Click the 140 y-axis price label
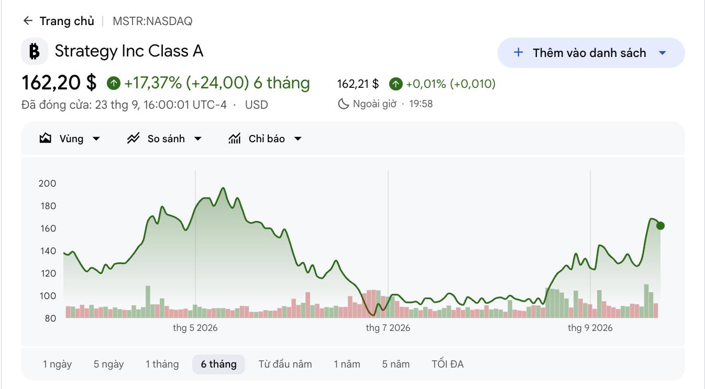 tap(47, 251)
